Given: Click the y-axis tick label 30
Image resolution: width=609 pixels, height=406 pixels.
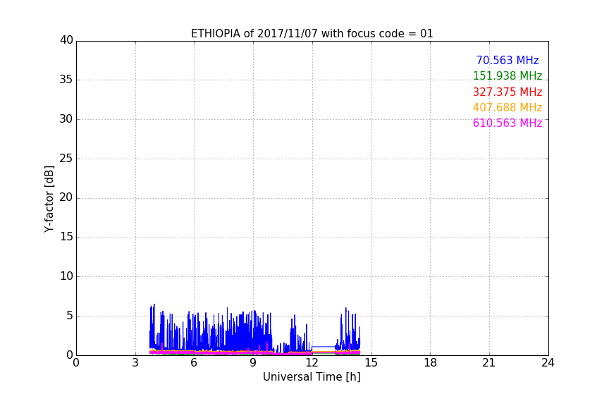Looking at the screenshot, I should tap(66, 119).
